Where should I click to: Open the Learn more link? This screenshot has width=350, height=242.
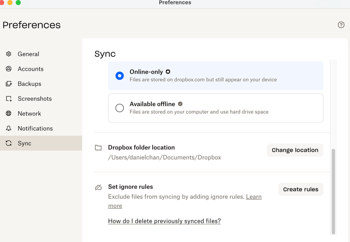tap(253, 197)
